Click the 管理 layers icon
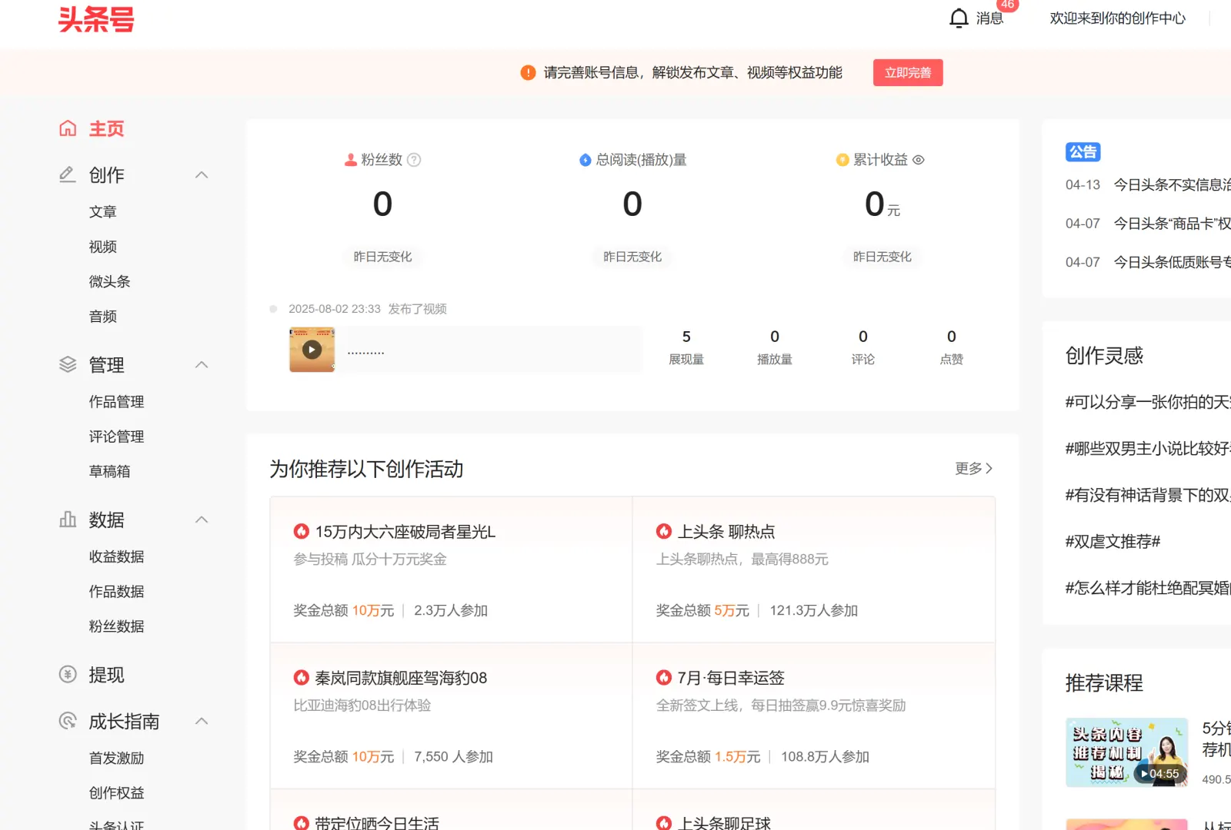 coord(68,364)
